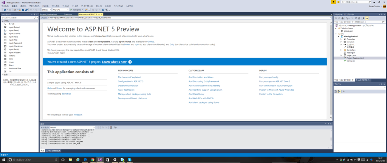Click Add Controllers and Views link
The width and height of the screenshot is (387, 163).
[201, 77]
